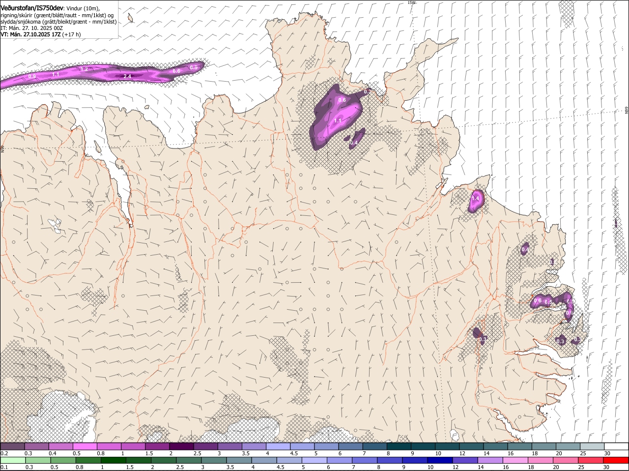Click the 0.9 value at the band's left end

coord(32,77)
